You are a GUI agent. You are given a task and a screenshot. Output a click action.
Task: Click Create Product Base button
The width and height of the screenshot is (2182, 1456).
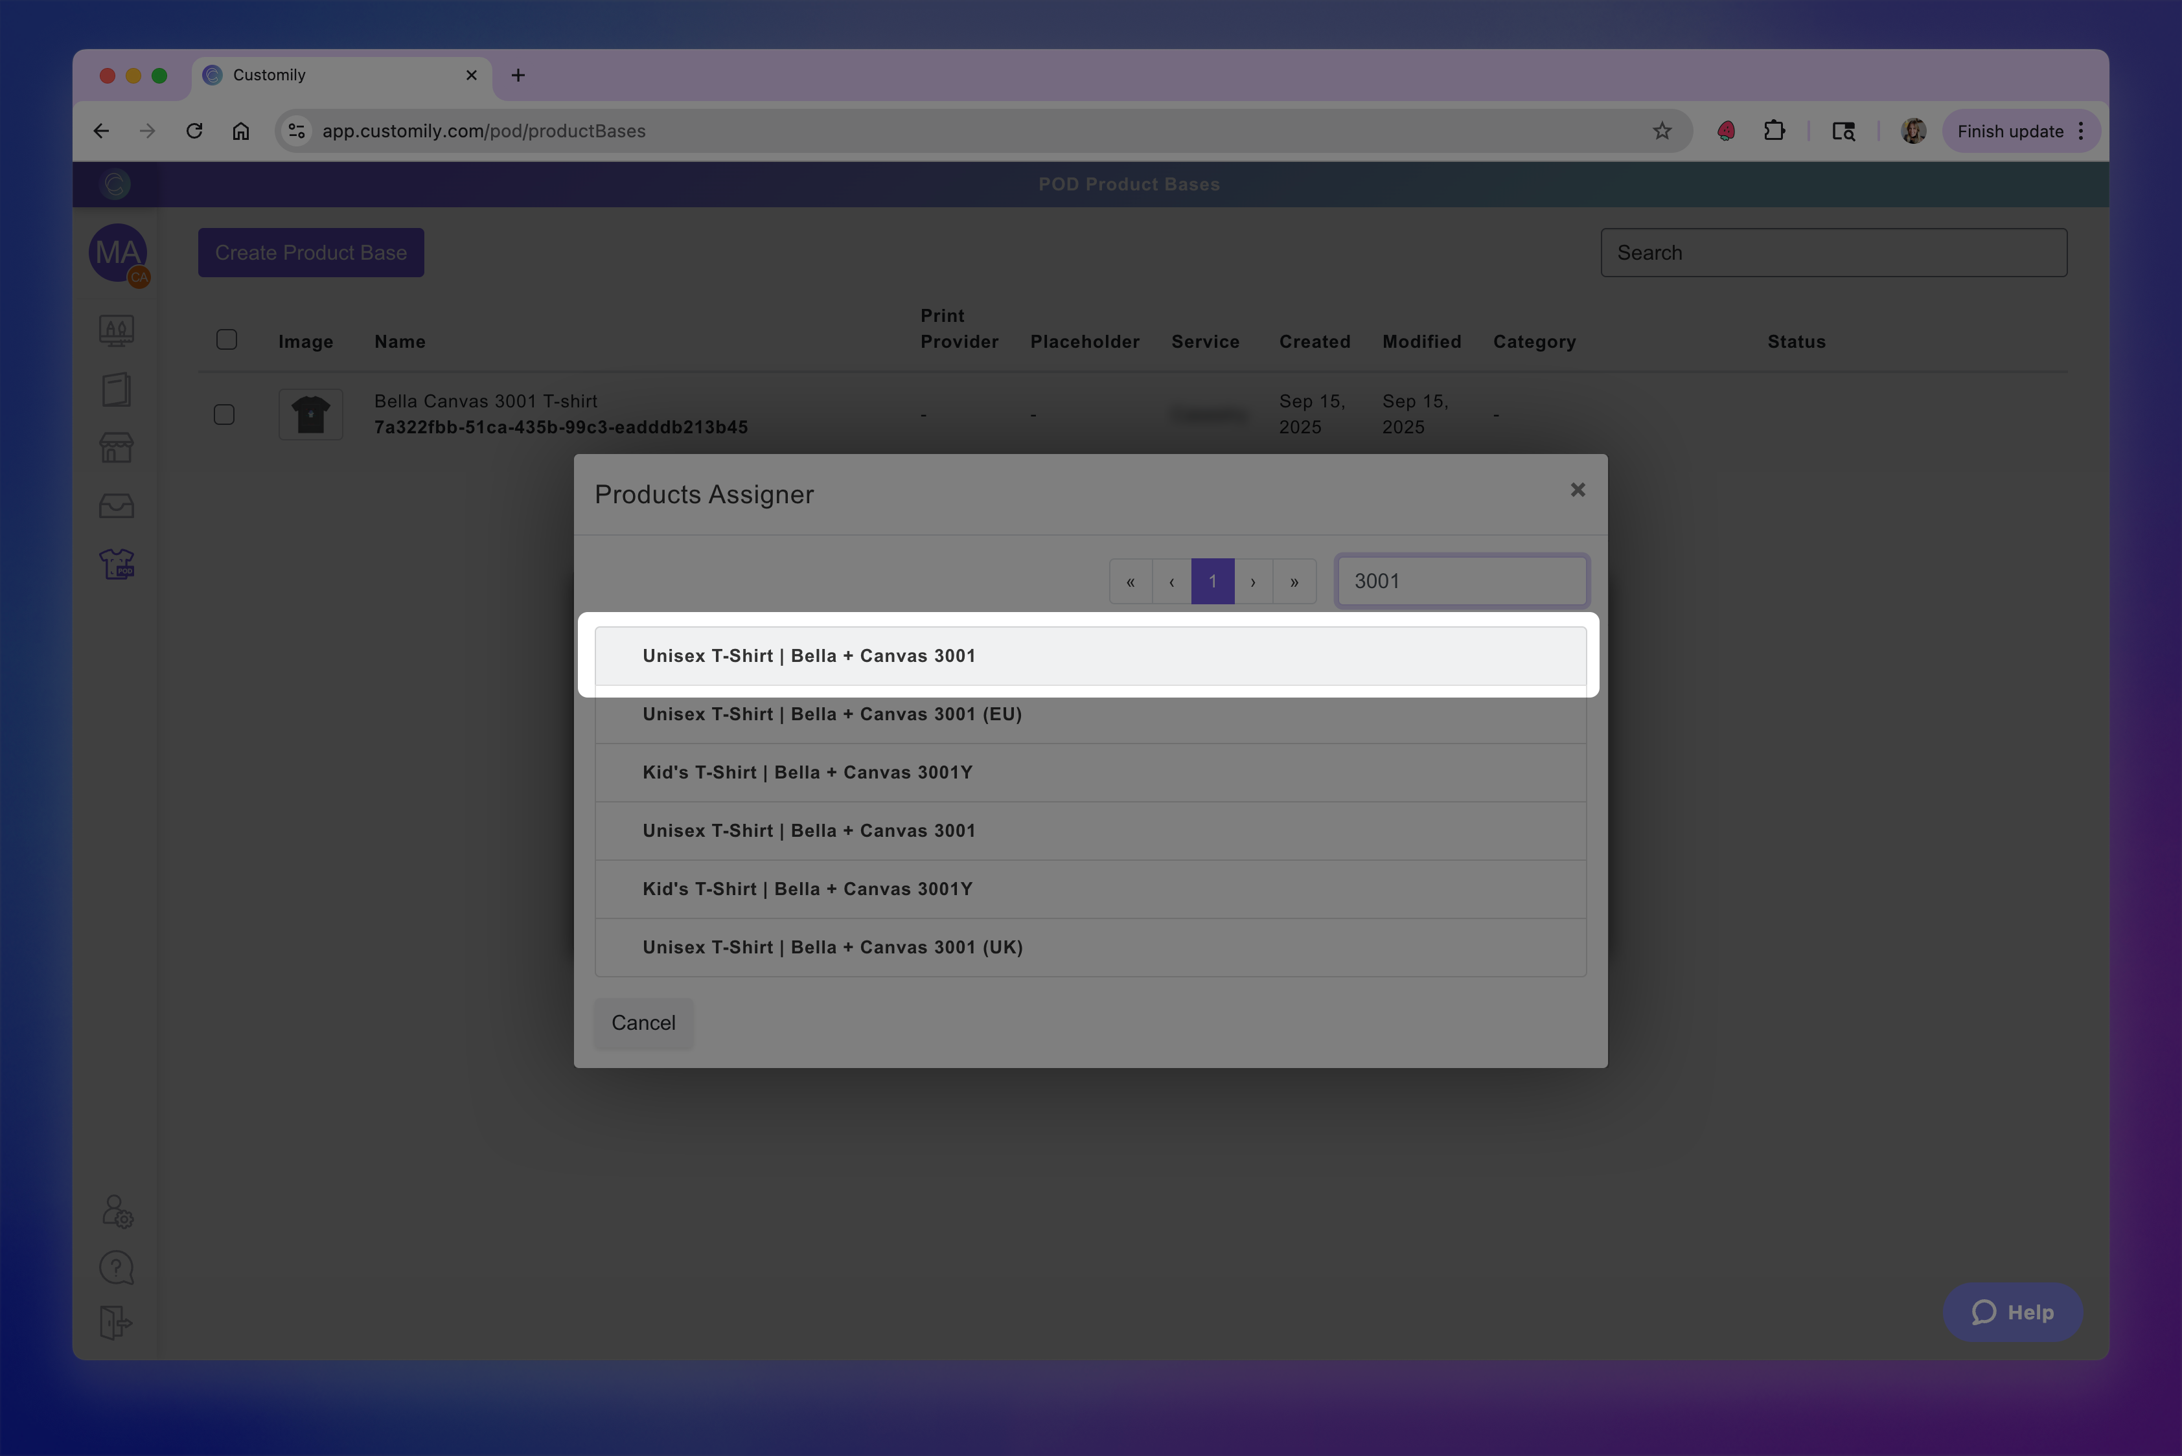pyautogui.click(x=310, y=253)
